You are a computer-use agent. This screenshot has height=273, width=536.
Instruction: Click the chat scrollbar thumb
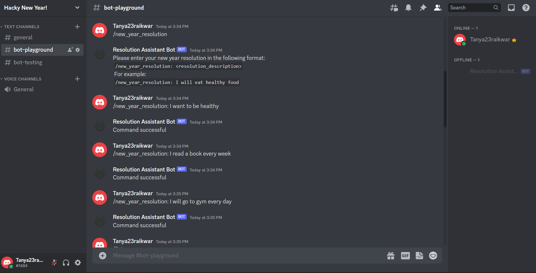(445, 99)
